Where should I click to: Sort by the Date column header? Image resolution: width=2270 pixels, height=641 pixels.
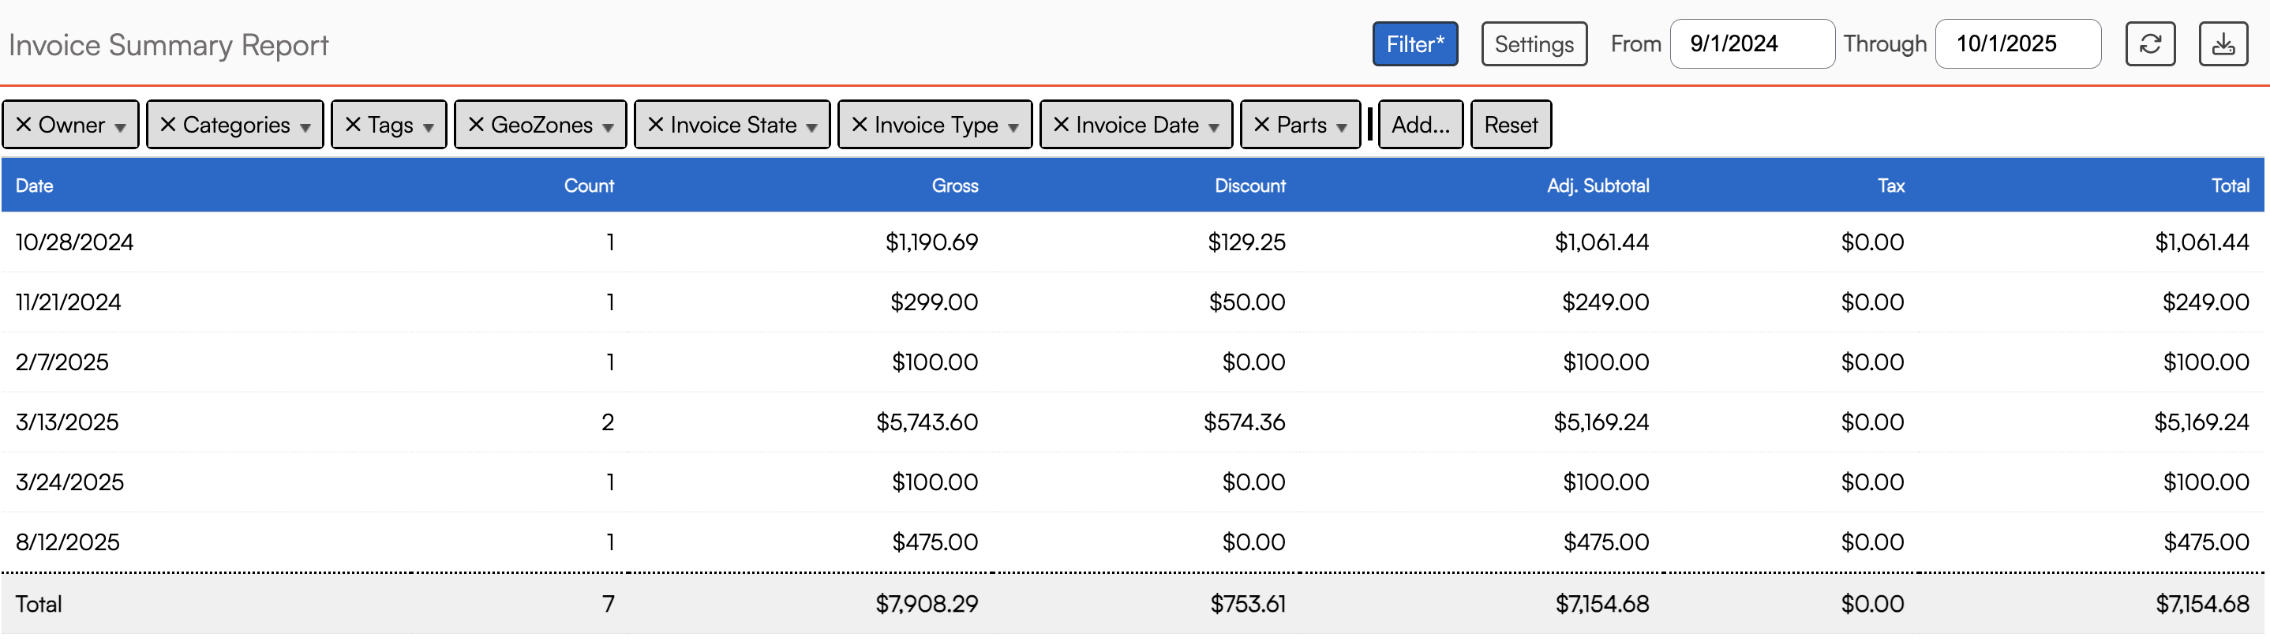click(35, 186)
